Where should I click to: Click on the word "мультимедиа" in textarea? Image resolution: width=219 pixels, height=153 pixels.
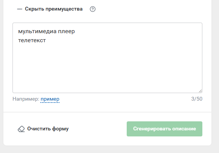click(37, 31)
